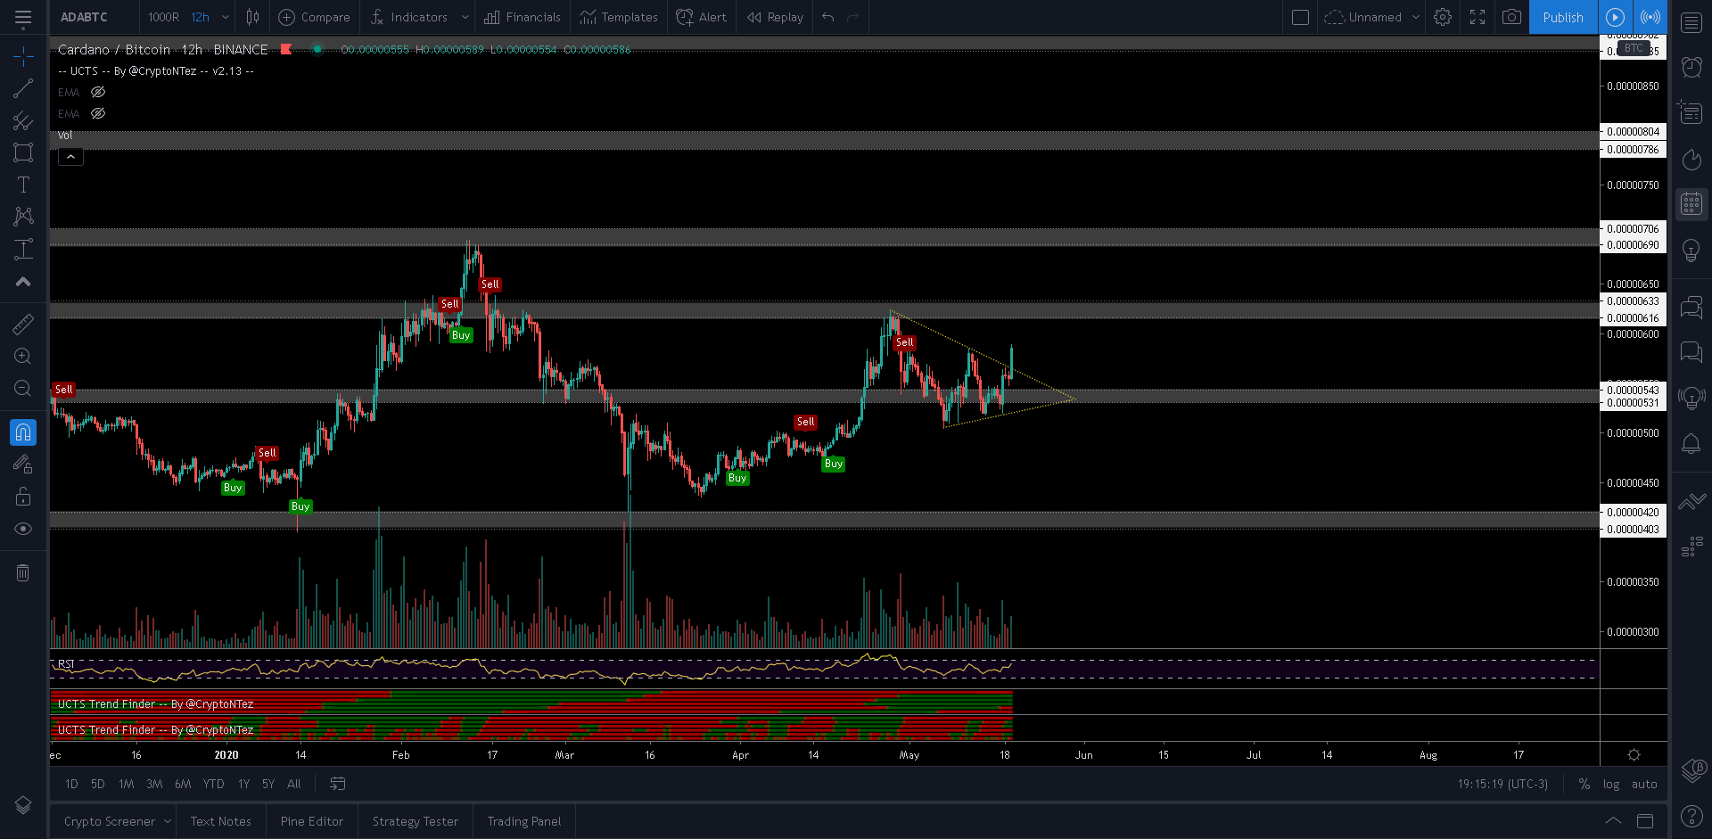Open the Watchlist panel on the right sidebar
The height and width of the screenshot is (839, 1712).
[x=1691, y=22]
